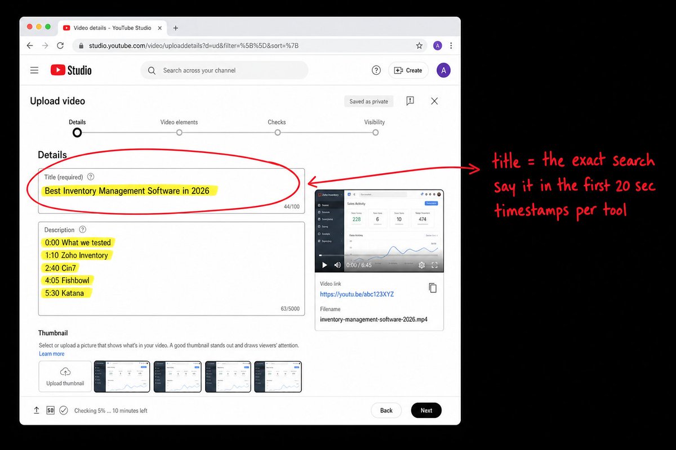Image resolution: width=676 pixels, height=450 pixels.
Task: Click the upload arrow status icon at the bottom
Action: pyautogui.click(x=37, y=411)
